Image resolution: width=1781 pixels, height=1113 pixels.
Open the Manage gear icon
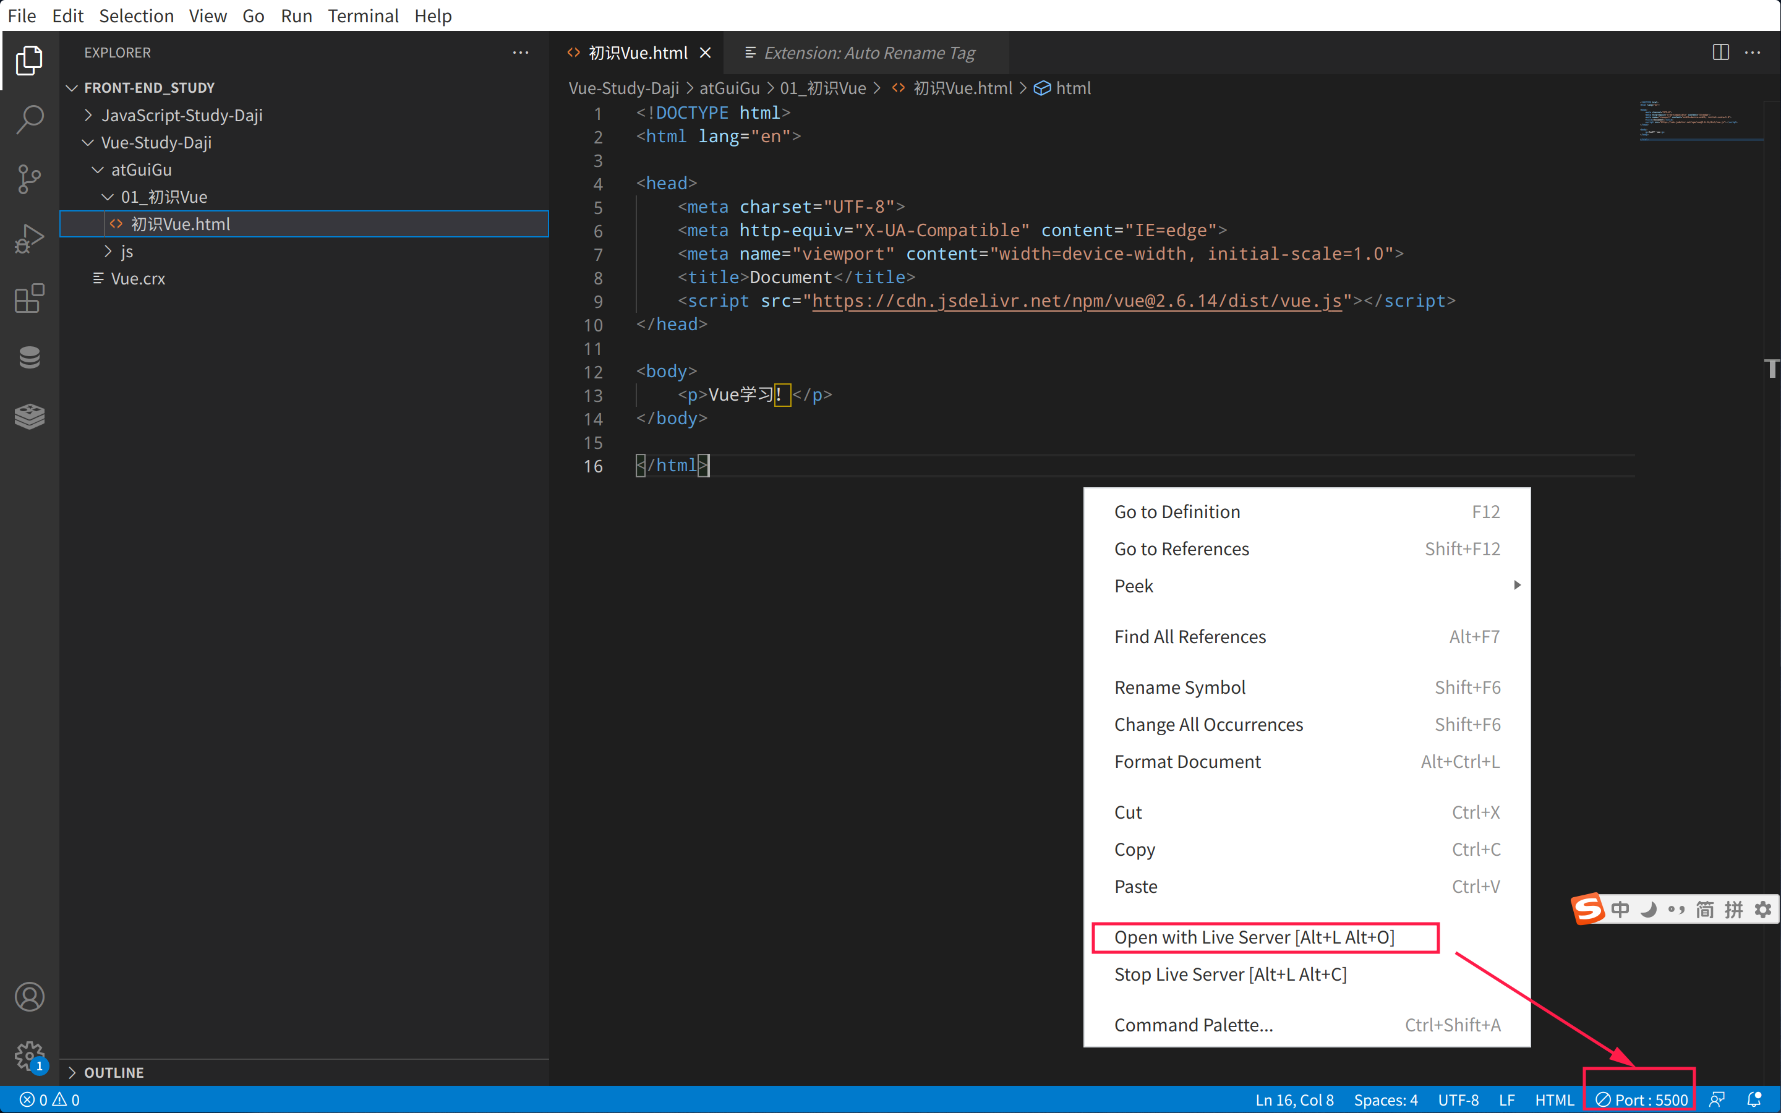click(30, 1056)
